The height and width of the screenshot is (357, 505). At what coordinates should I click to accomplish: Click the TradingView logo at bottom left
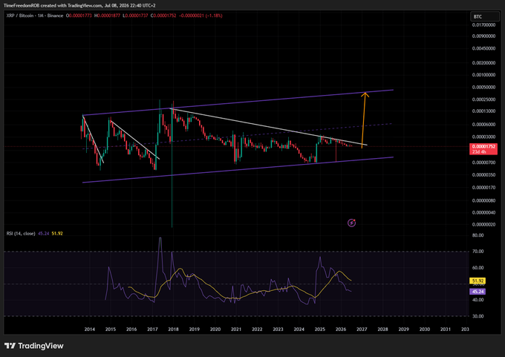pos(34,346)
